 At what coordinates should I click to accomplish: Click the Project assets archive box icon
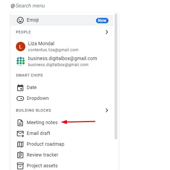click(20, 166)
